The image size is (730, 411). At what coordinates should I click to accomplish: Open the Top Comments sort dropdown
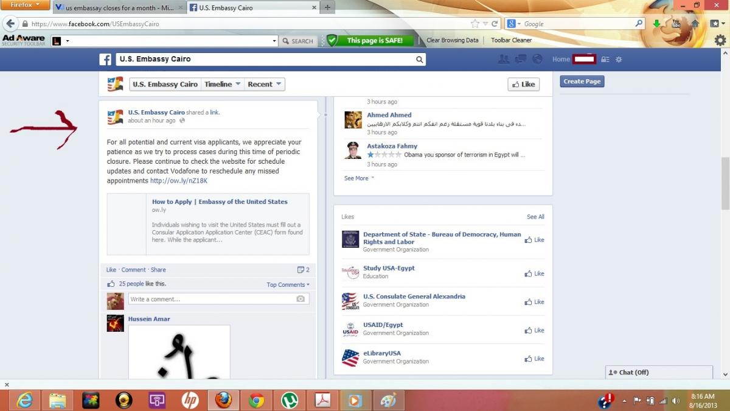point(288,285)
